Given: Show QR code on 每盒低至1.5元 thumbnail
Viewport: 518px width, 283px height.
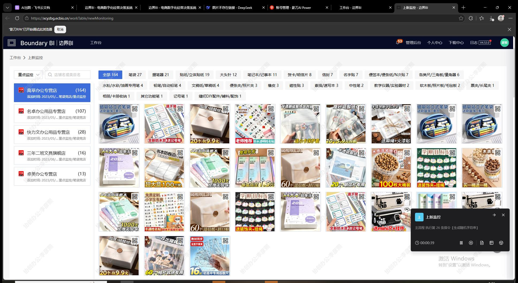Looking at the screenshot, I should [x=271, y=152].
